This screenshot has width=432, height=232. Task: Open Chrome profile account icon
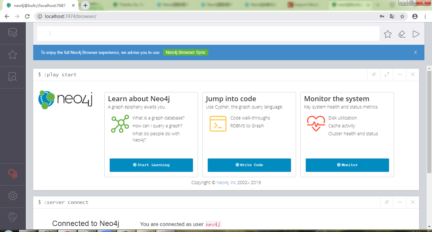pos(415,16)
